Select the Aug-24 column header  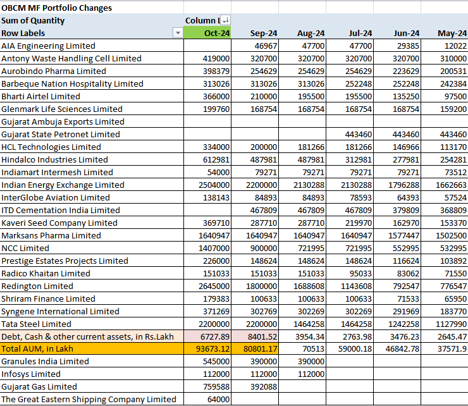tap(311, 33)
